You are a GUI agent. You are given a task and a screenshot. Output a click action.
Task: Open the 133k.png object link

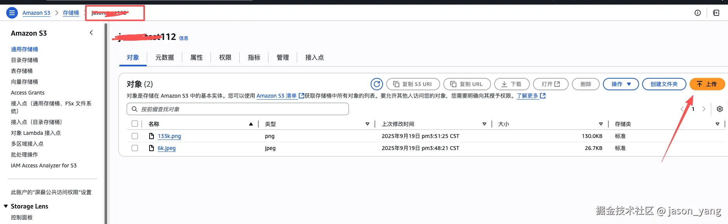click(169, 136)
